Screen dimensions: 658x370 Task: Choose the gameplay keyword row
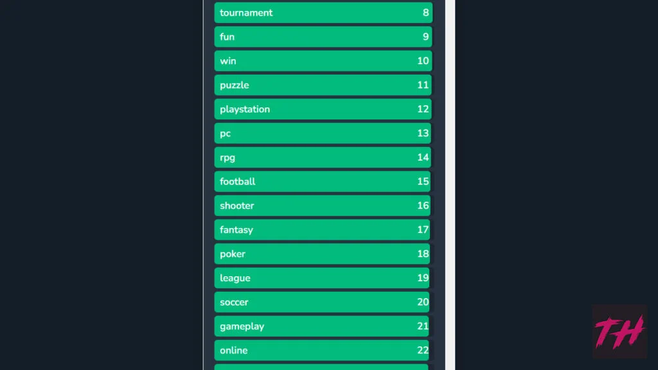pyautogui.click(x=321, y=326)
